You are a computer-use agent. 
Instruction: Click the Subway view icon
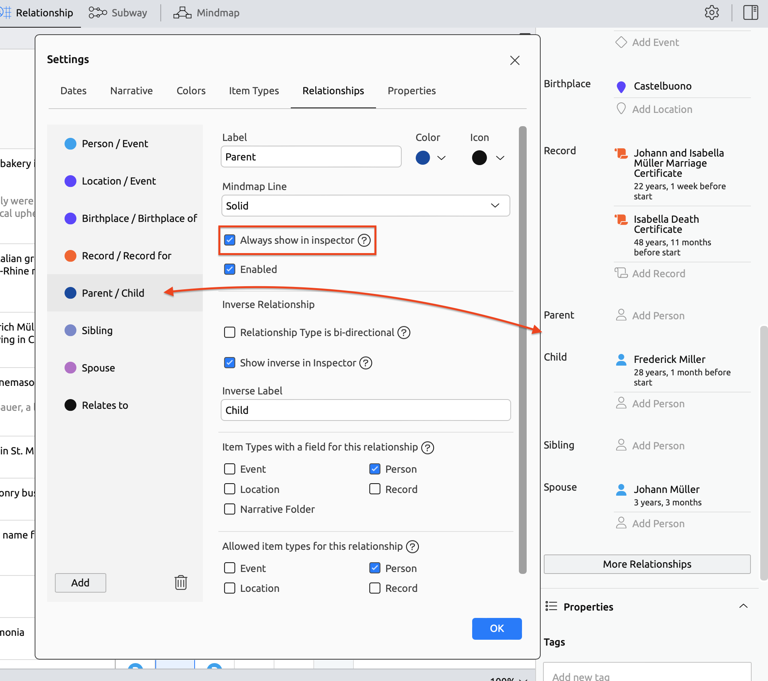98,13
